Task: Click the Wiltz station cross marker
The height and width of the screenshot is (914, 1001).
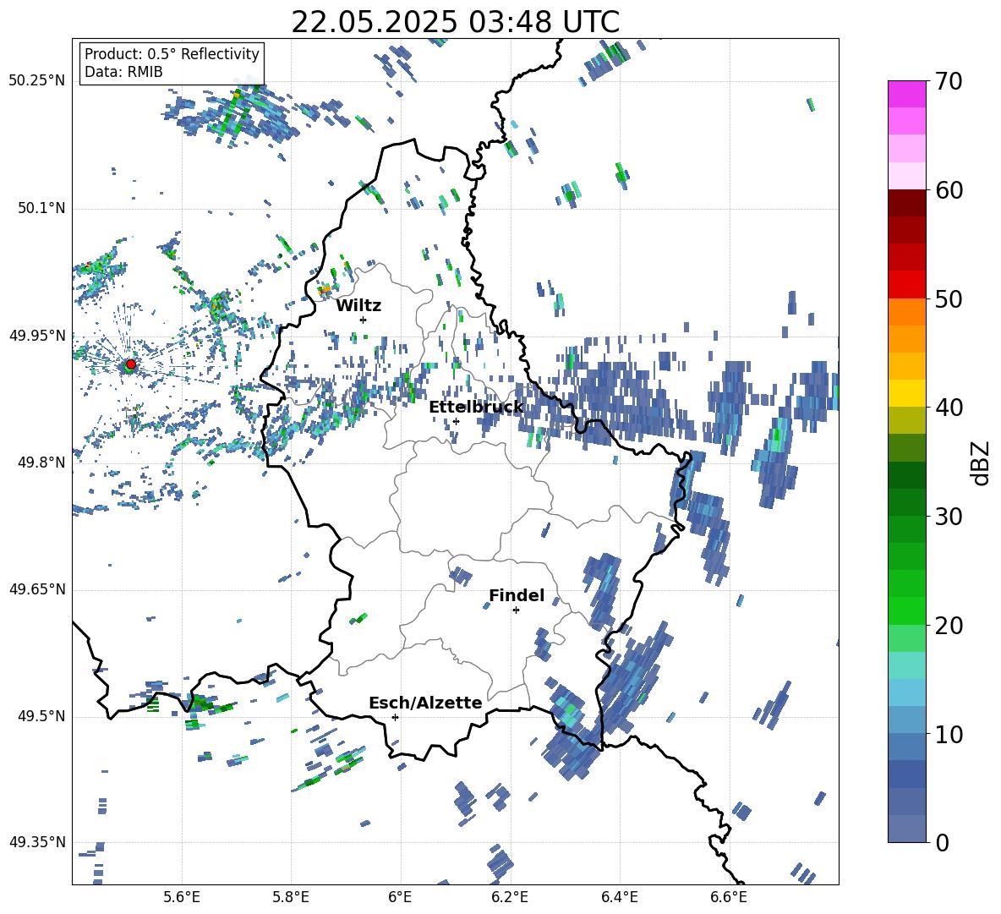Action: [364, 320]
